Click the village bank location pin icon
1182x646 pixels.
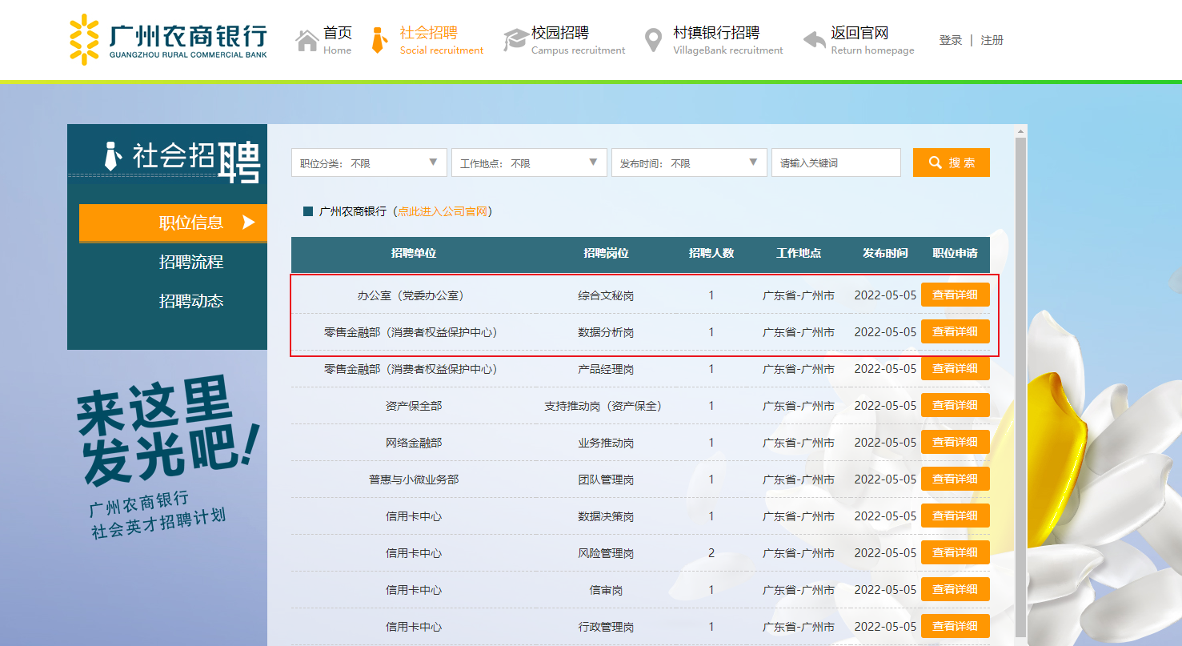coord(654,40)
